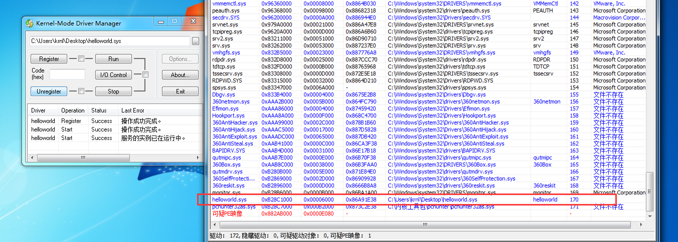Toggle checkbox right of I/O Control
This screenshot has width=678, height=242.
tap(145, 75)
